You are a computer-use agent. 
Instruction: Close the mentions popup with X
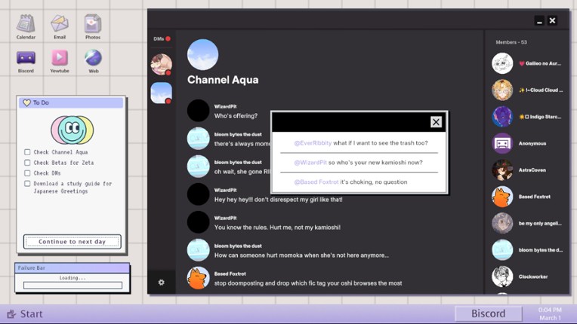tap(436, 122)
